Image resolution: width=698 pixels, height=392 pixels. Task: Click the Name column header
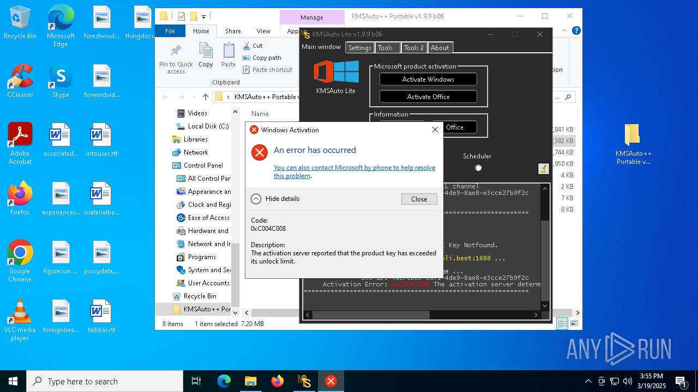coord(260,114)
